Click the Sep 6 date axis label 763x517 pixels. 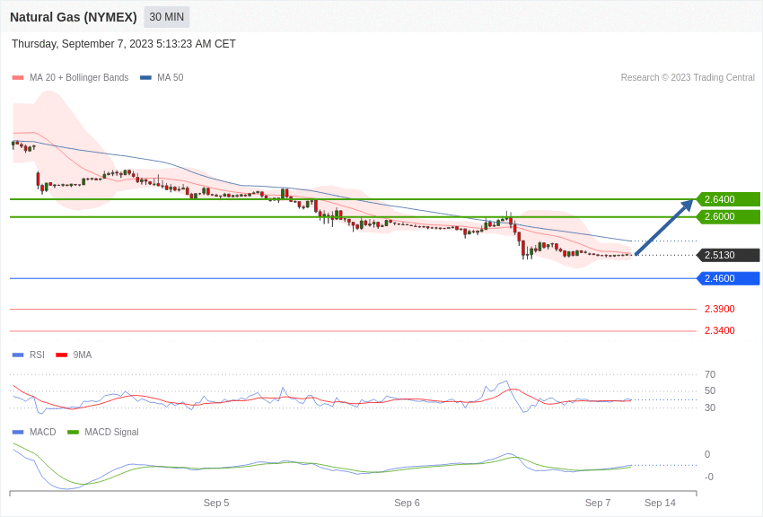click(x=407, y=503)
